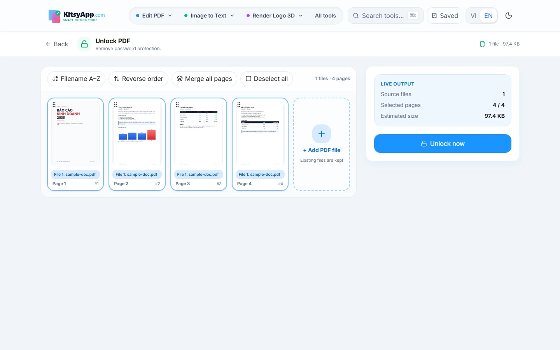Click the LIVE OUTPUT heading
Screen dimensions: 560x350
coord(397,84)
